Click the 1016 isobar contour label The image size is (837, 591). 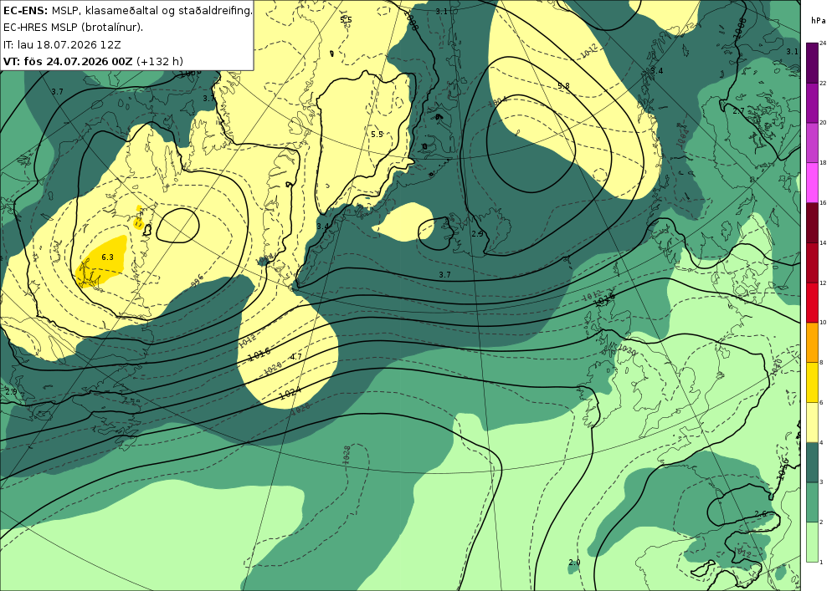259,354
